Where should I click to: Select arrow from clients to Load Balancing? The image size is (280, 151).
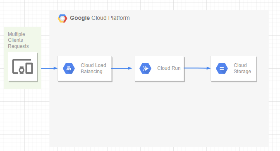coord(49,68)
